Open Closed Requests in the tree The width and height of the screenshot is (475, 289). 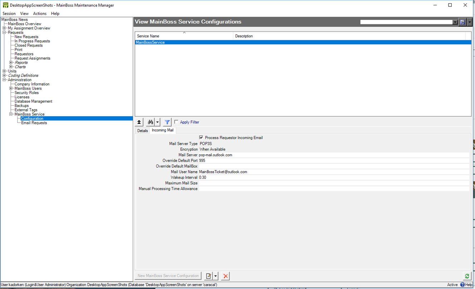pos(29,45)
